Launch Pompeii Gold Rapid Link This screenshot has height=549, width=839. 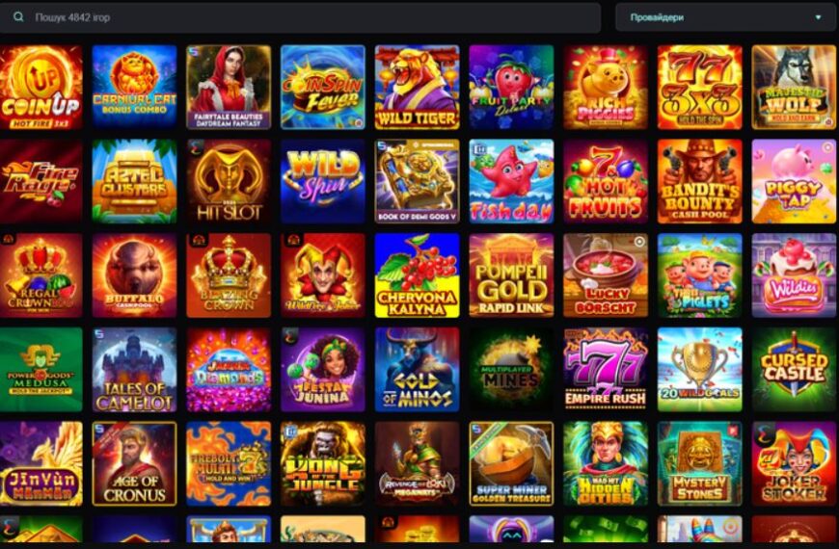(x=511, y=275)
